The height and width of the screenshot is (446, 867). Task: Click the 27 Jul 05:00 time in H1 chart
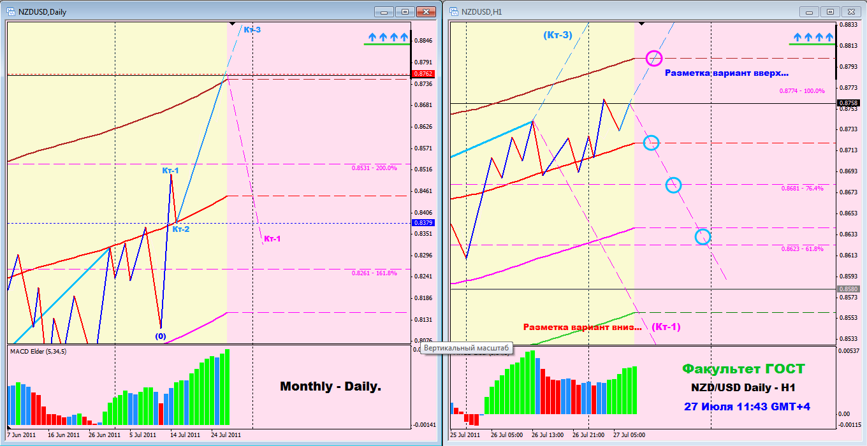point(629,435)
